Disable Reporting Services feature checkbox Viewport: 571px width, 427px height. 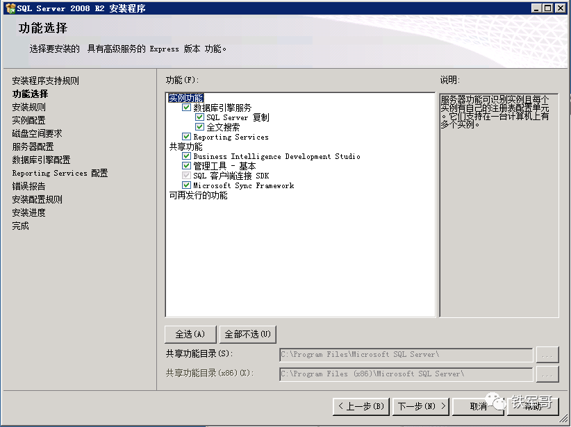pos(186,137)
